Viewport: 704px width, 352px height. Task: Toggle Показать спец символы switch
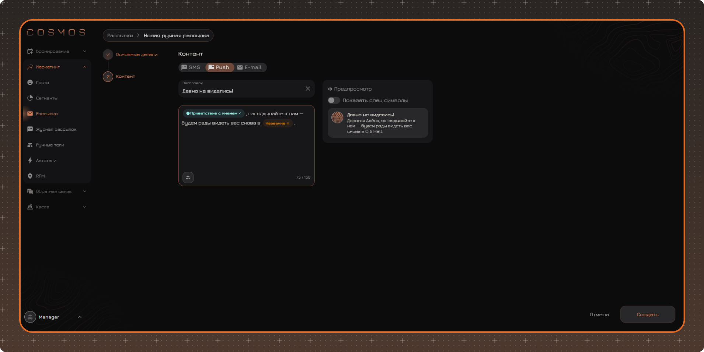pyautogui.click(x=334, y=101)
